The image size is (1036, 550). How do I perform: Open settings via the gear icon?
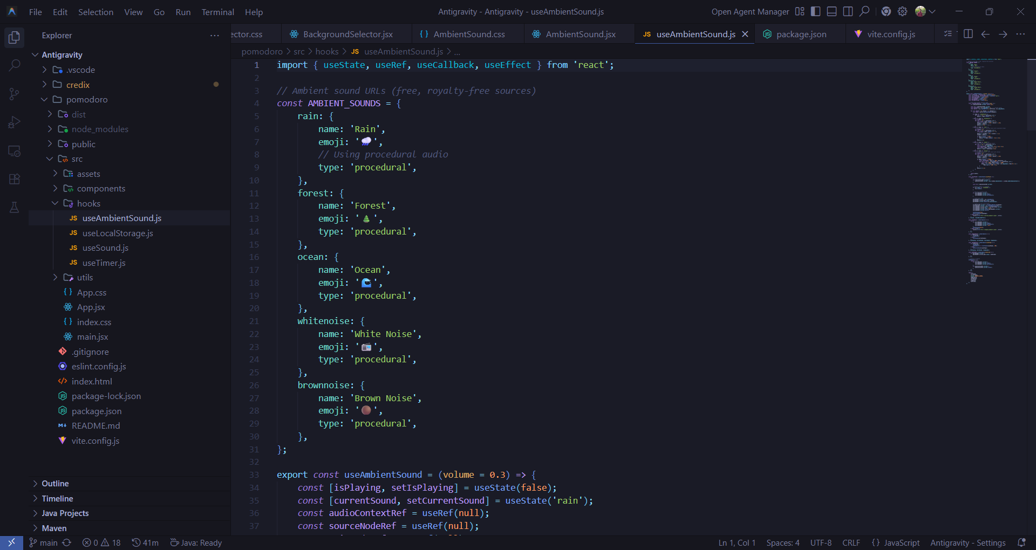click(x=902, y=11)
